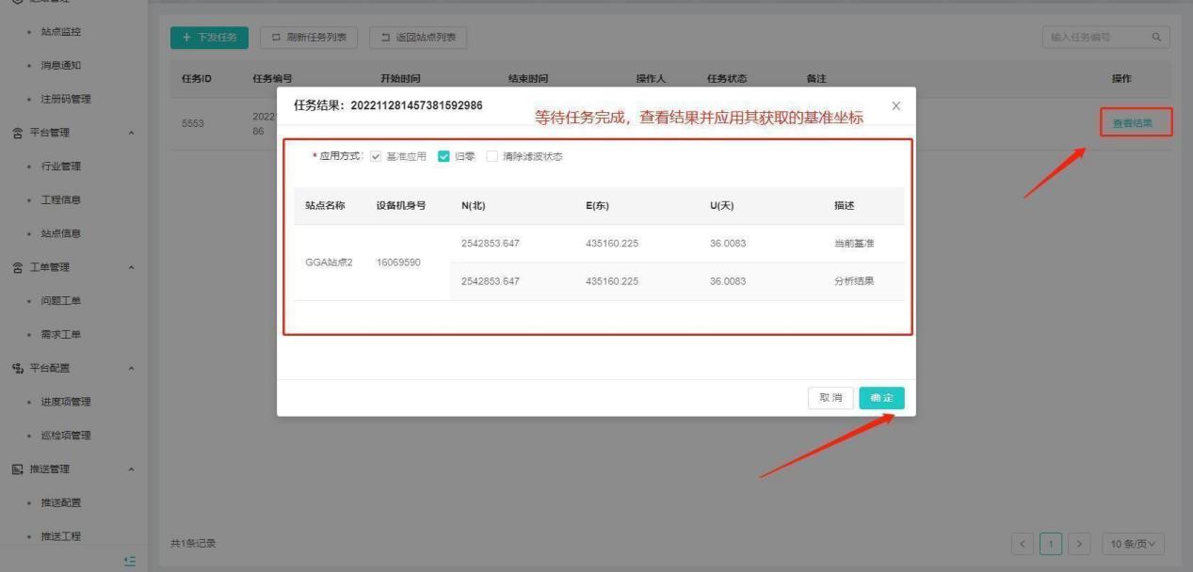The image size is (1193, 572).
Task: Close the 任务结果 dialog with X icon
Action: click(x=895, y=106)
